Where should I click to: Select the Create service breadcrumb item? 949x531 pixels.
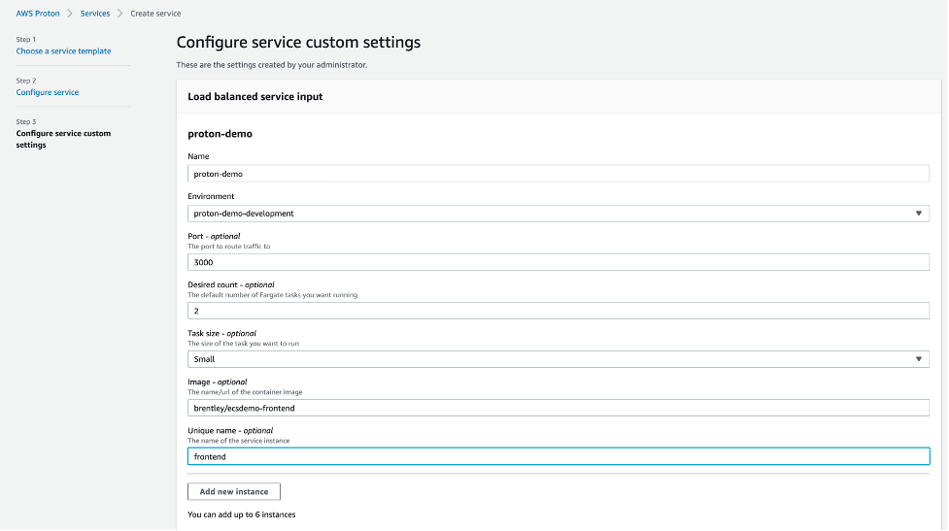(155, 14)
